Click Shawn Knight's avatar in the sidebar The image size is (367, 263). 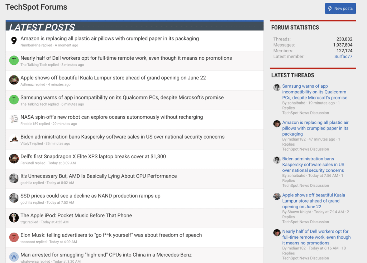pyautogui.click(x=277, y=196)
